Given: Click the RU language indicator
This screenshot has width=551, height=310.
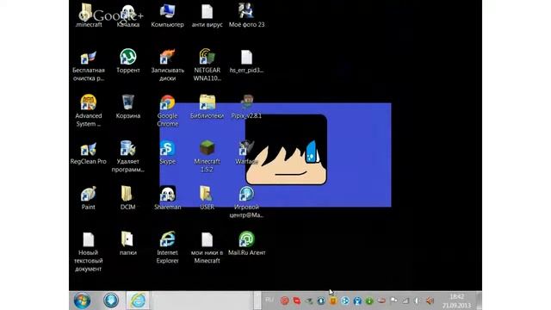Looking at the screenshot, I should [269, 300].
